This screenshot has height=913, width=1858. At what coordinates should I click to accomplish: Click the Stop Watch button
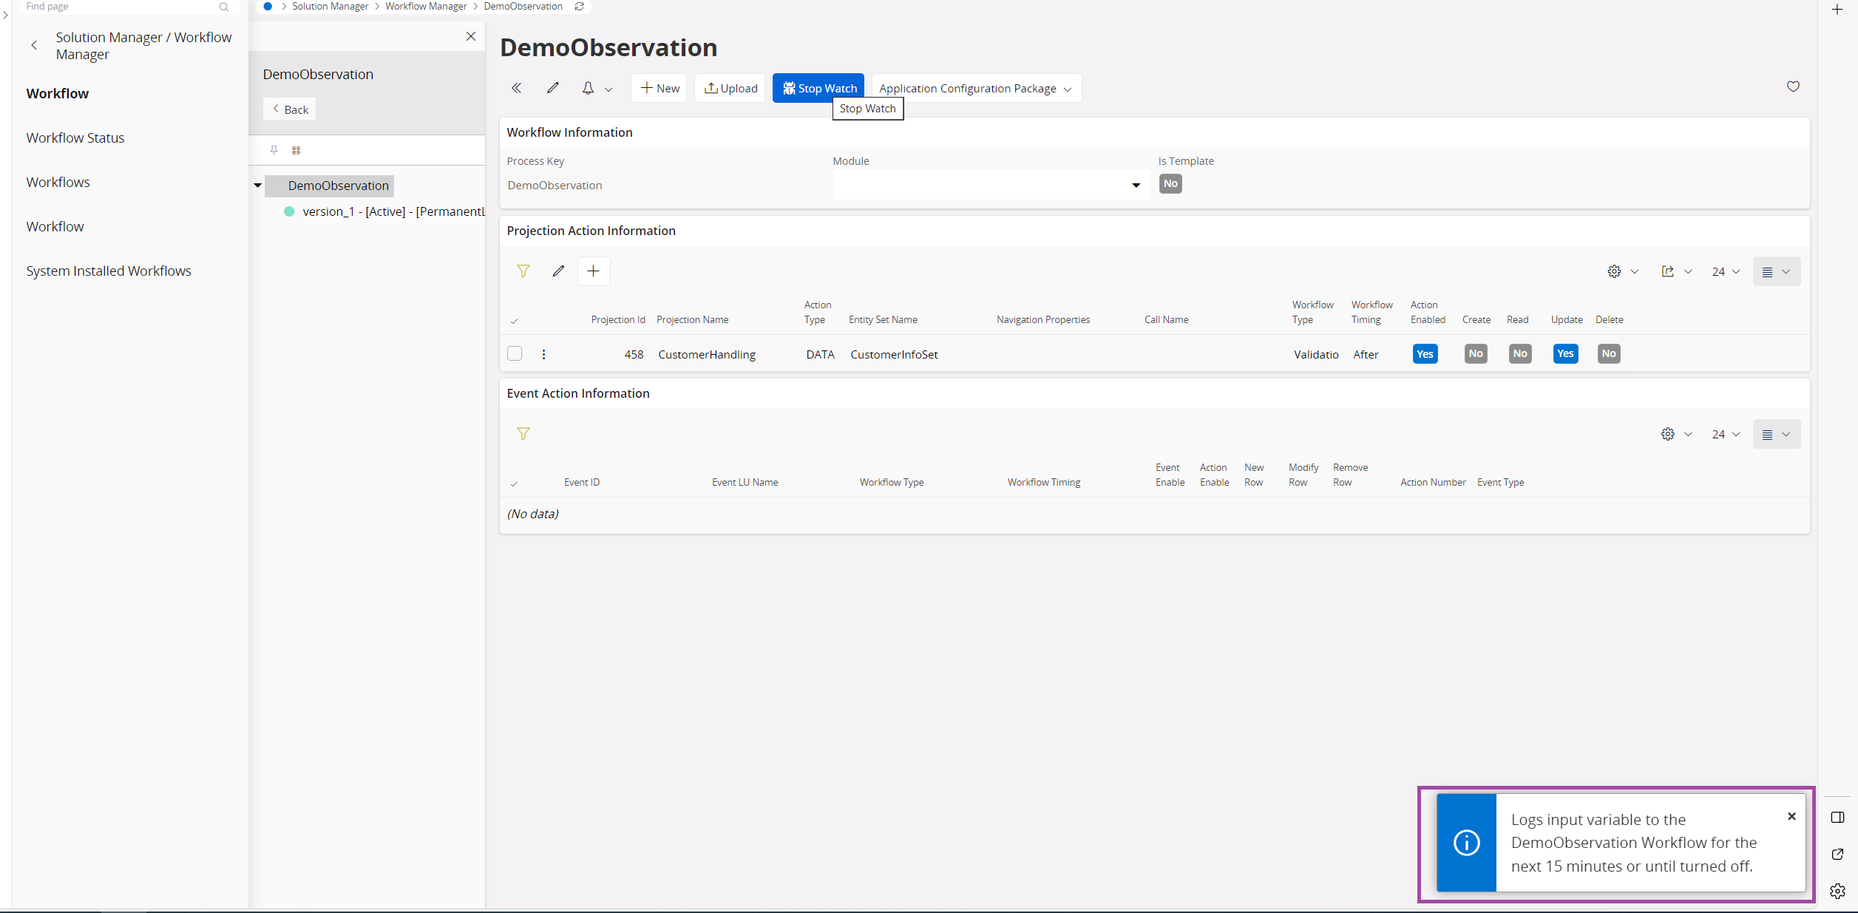pos(818,88)
